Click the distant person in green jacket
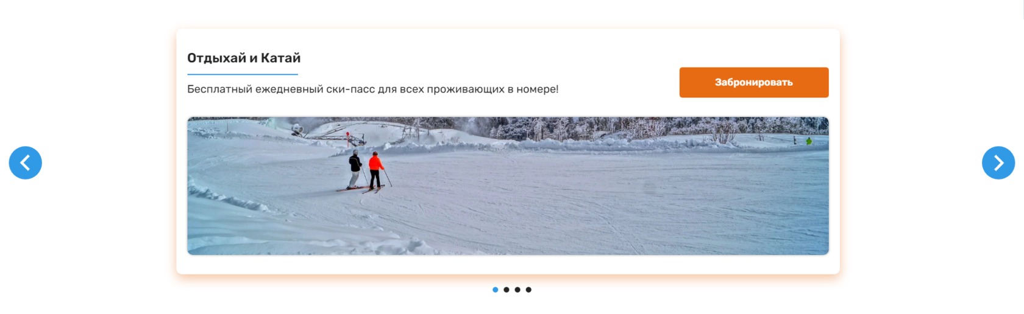This screenshot has width=1024, height=314. click(x=809, y=141)
